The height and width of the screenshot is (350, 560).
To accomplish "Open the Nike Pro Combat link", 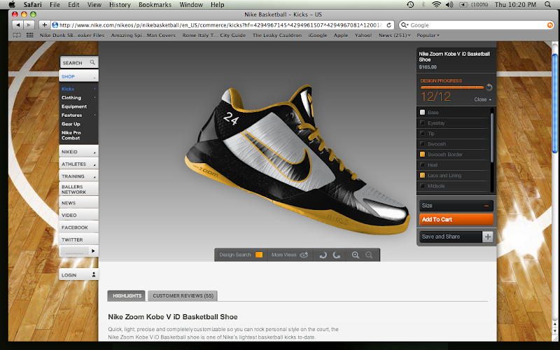I will point(71,135).
